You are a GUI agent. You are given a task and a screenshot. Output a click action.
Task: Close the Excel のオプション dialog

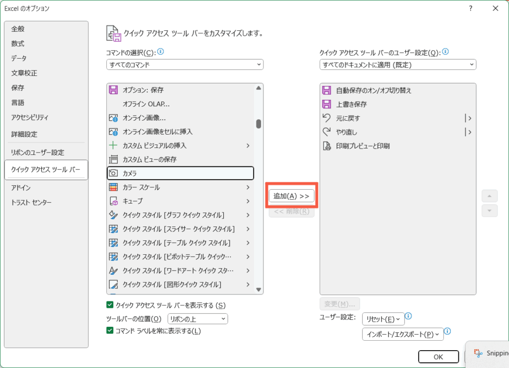click(x=496, y=8)
